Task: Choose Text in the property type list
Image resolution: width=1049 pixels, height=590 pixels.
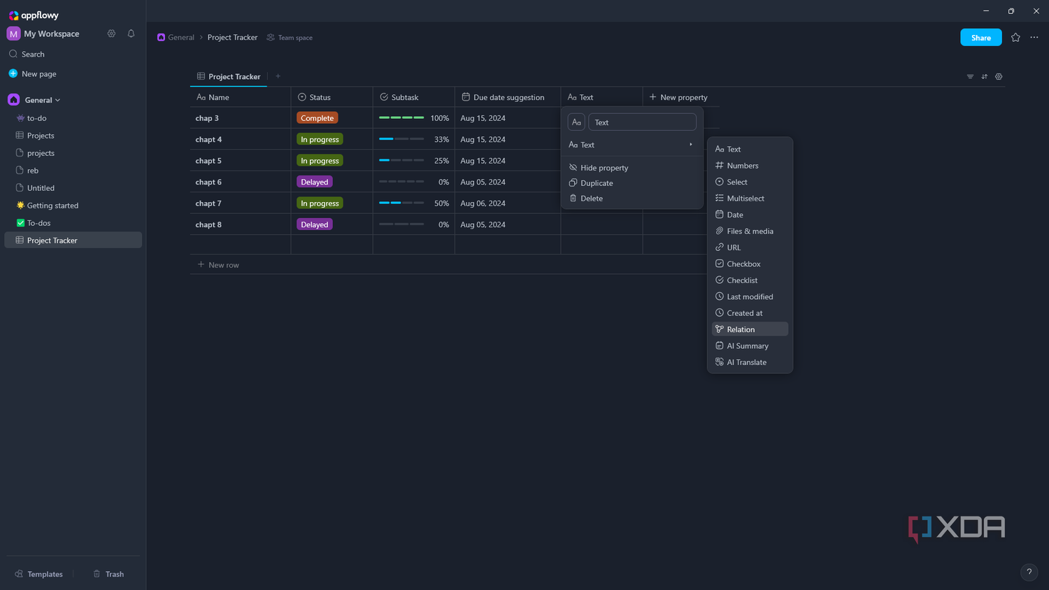Action: [x=750, y=149]
